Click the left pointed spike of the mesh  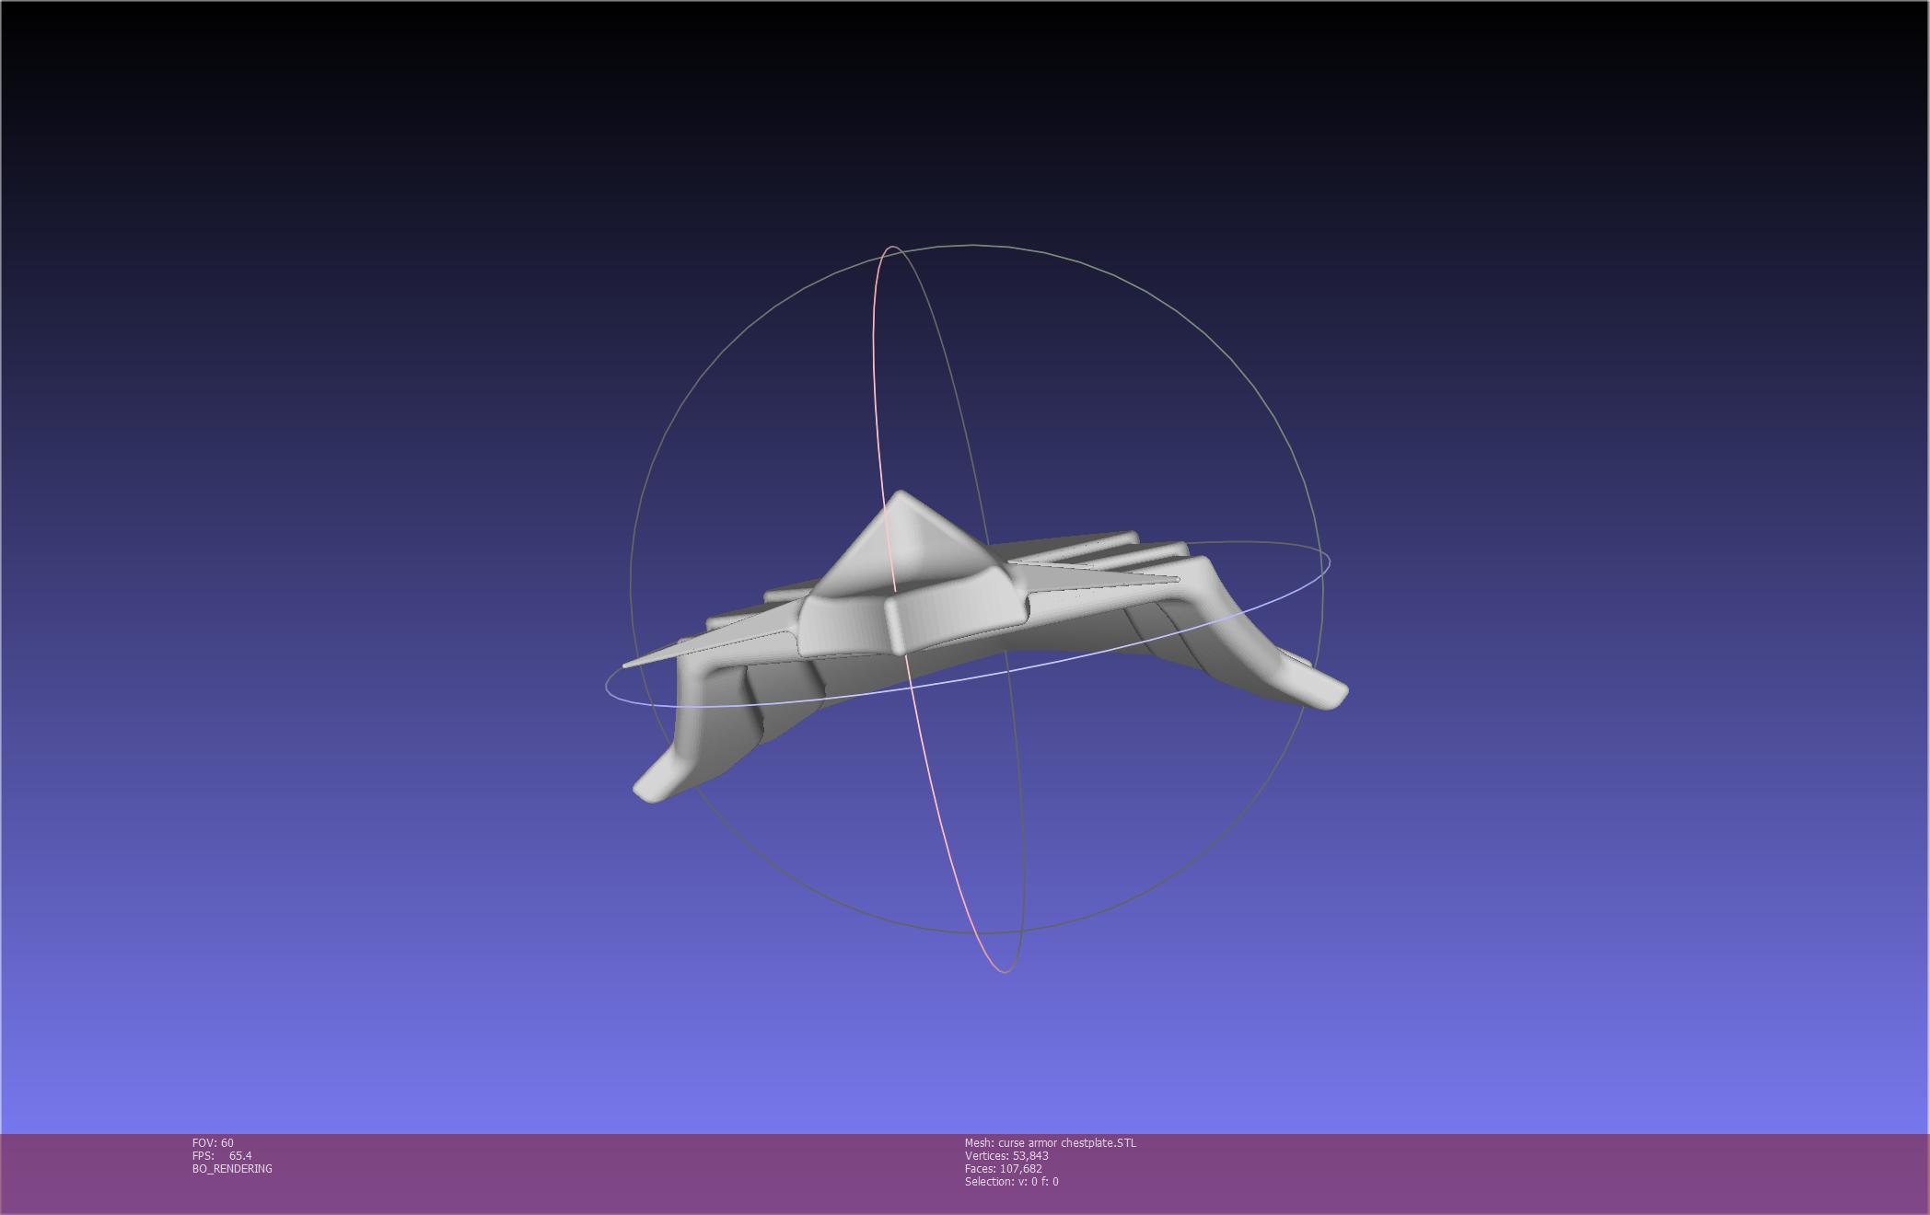pos(663,654)
